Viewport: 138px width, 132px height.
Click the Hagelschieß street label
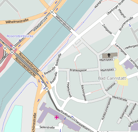click(x=69, y=90)
